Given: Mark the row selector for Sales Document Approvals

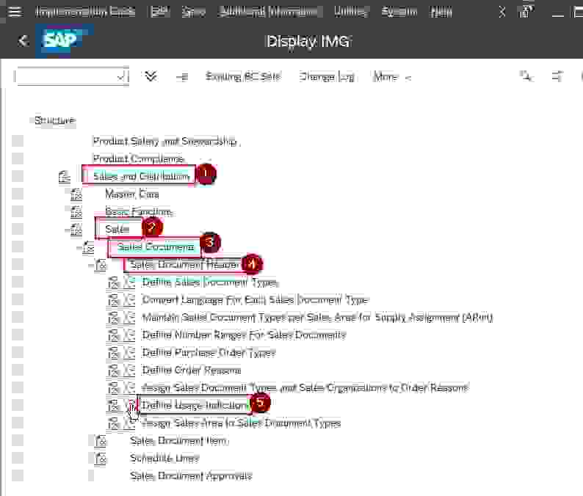Looking at the screenshot, I should point(18,476).
